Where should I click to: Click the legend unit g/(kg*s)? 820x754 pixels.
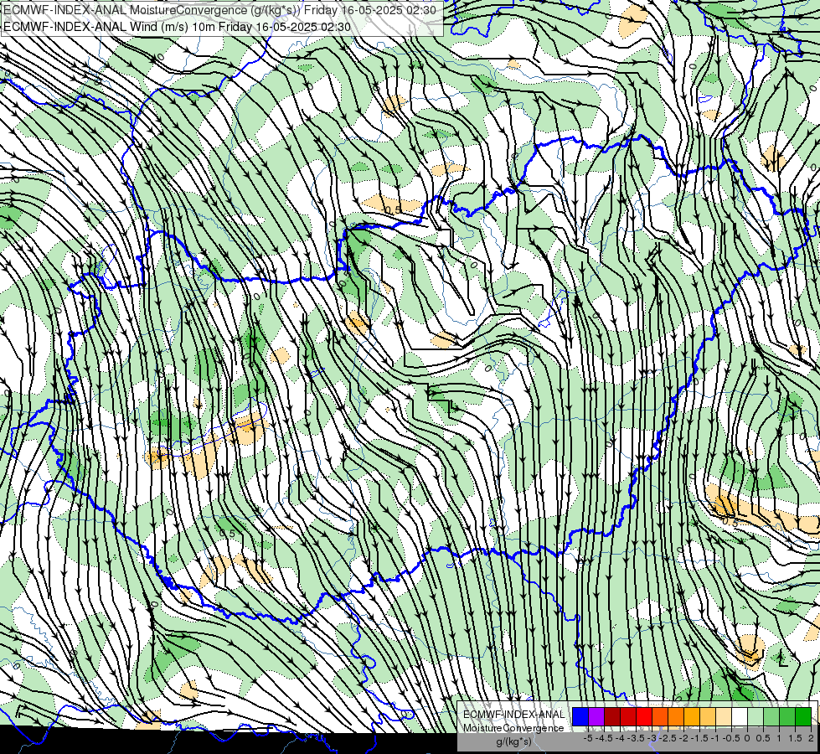coord(514,741)
